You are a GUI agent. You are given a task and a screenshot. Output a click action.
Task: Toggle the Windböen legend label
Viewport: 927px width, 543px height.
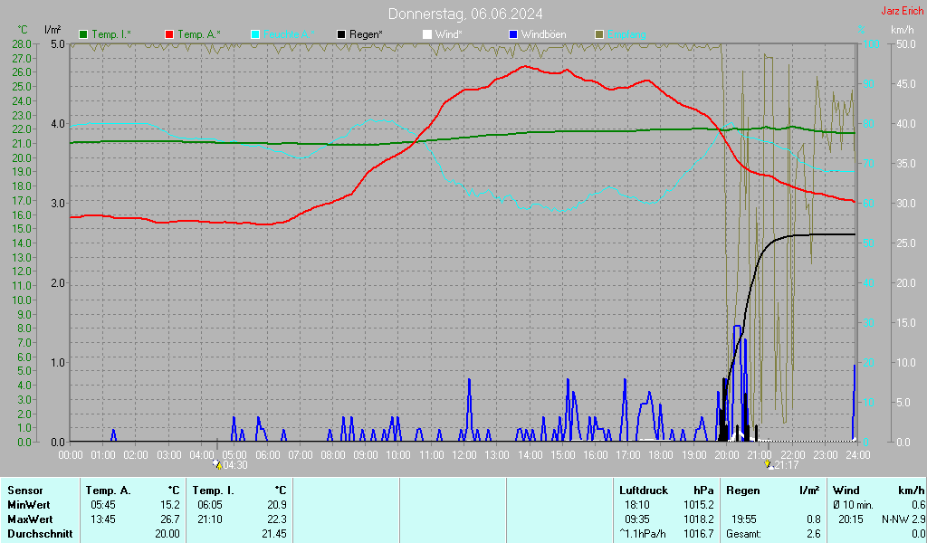point(544,34)
